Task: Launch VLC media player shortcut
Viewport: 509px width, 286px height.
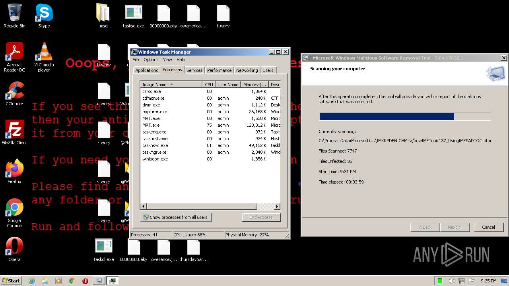Action: pyautogui.click(x=44, y=57)
